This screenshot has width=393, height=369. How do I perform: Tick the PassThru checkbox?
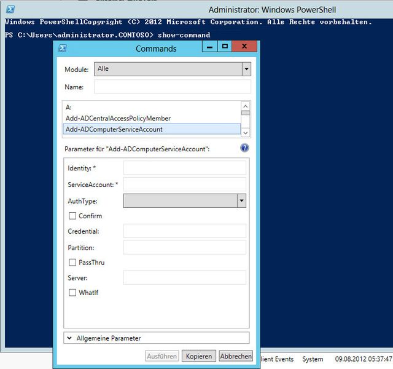(72, 263)
